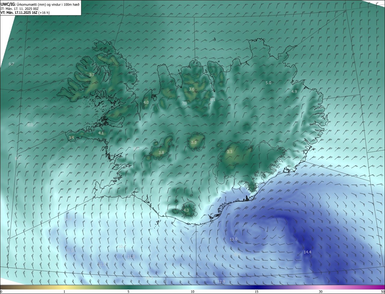The width and height of the screenshot is (385, 294).
Task: Click the 3.5 value at the peninsula tip
Action: coord(71,138)
